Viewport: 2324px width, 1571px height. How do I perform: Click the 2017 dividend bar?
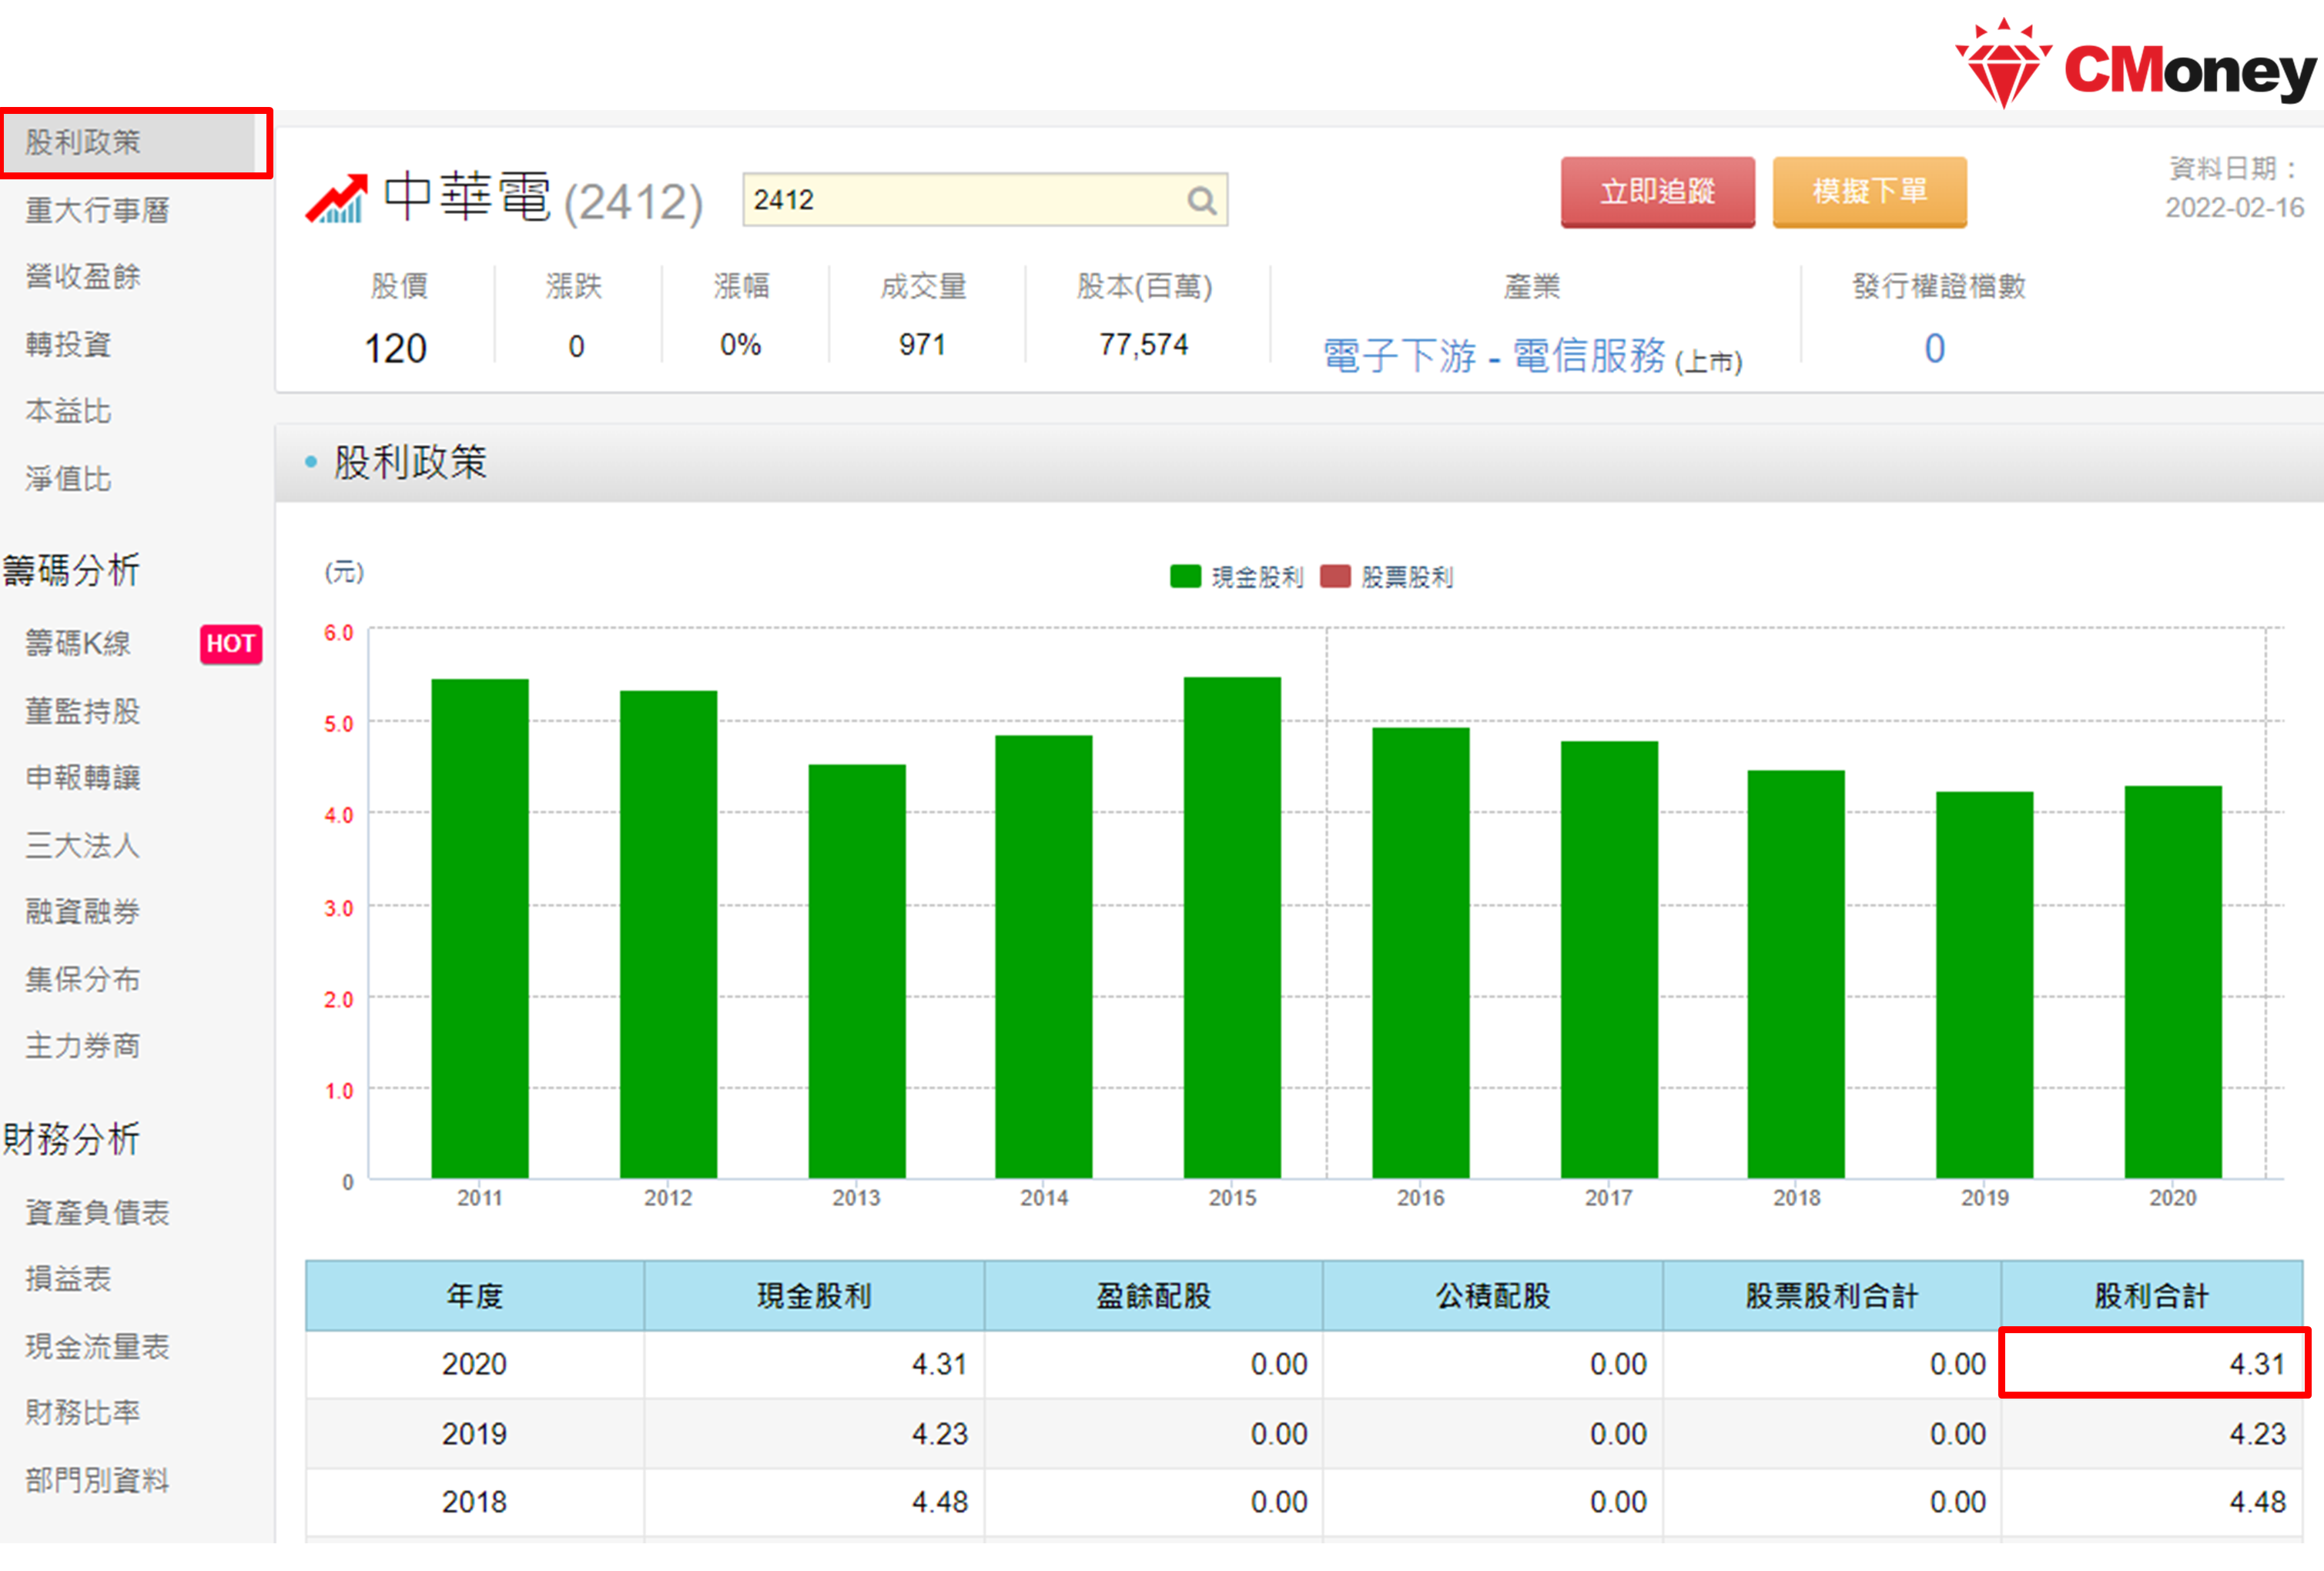click(1609, 959)
